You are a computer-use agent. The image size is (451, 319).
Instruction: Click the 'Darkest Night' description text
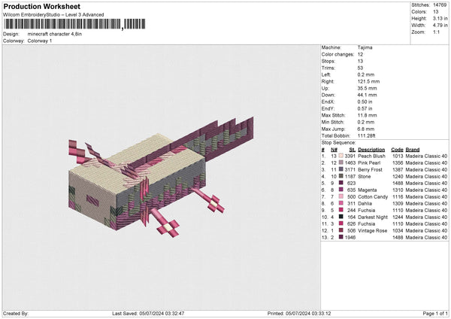[373, 217]
